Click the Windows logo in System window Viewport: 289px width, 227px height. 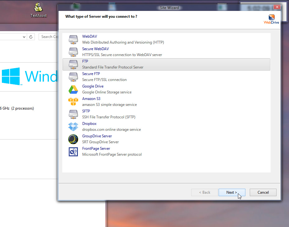click(11, 76)
